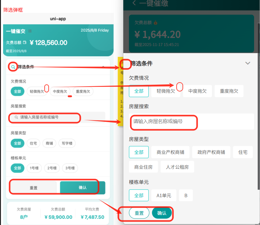Click the orange info icon beside ¥1,644.20 label
The image size is (260, 225).
point(156,23)
